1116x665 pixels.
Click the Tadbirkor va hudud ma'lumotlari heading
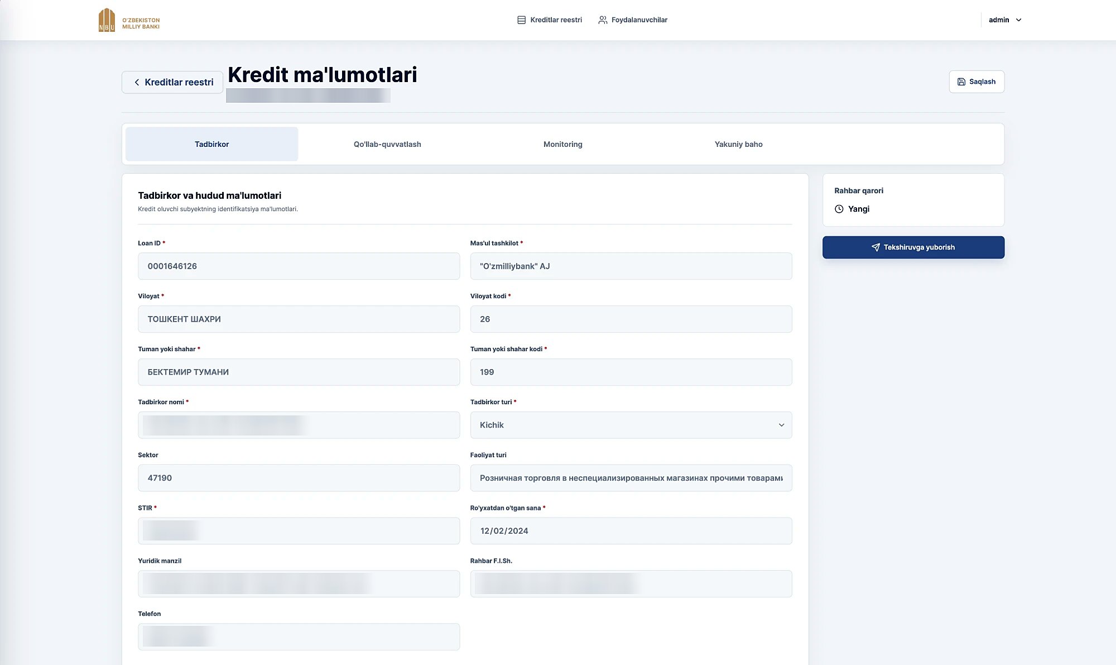tap(209, 195)
